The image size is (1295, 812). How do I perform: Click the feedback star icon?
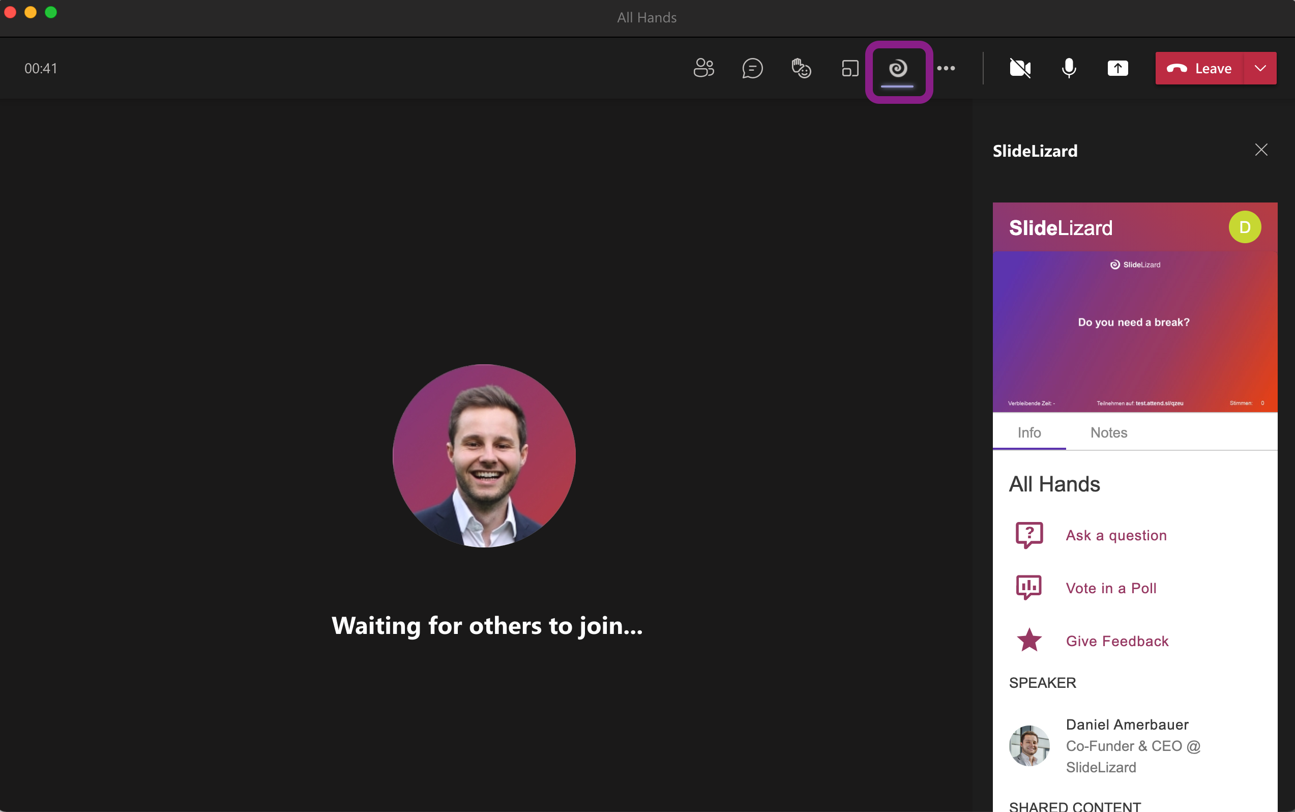click(1029, 640)
